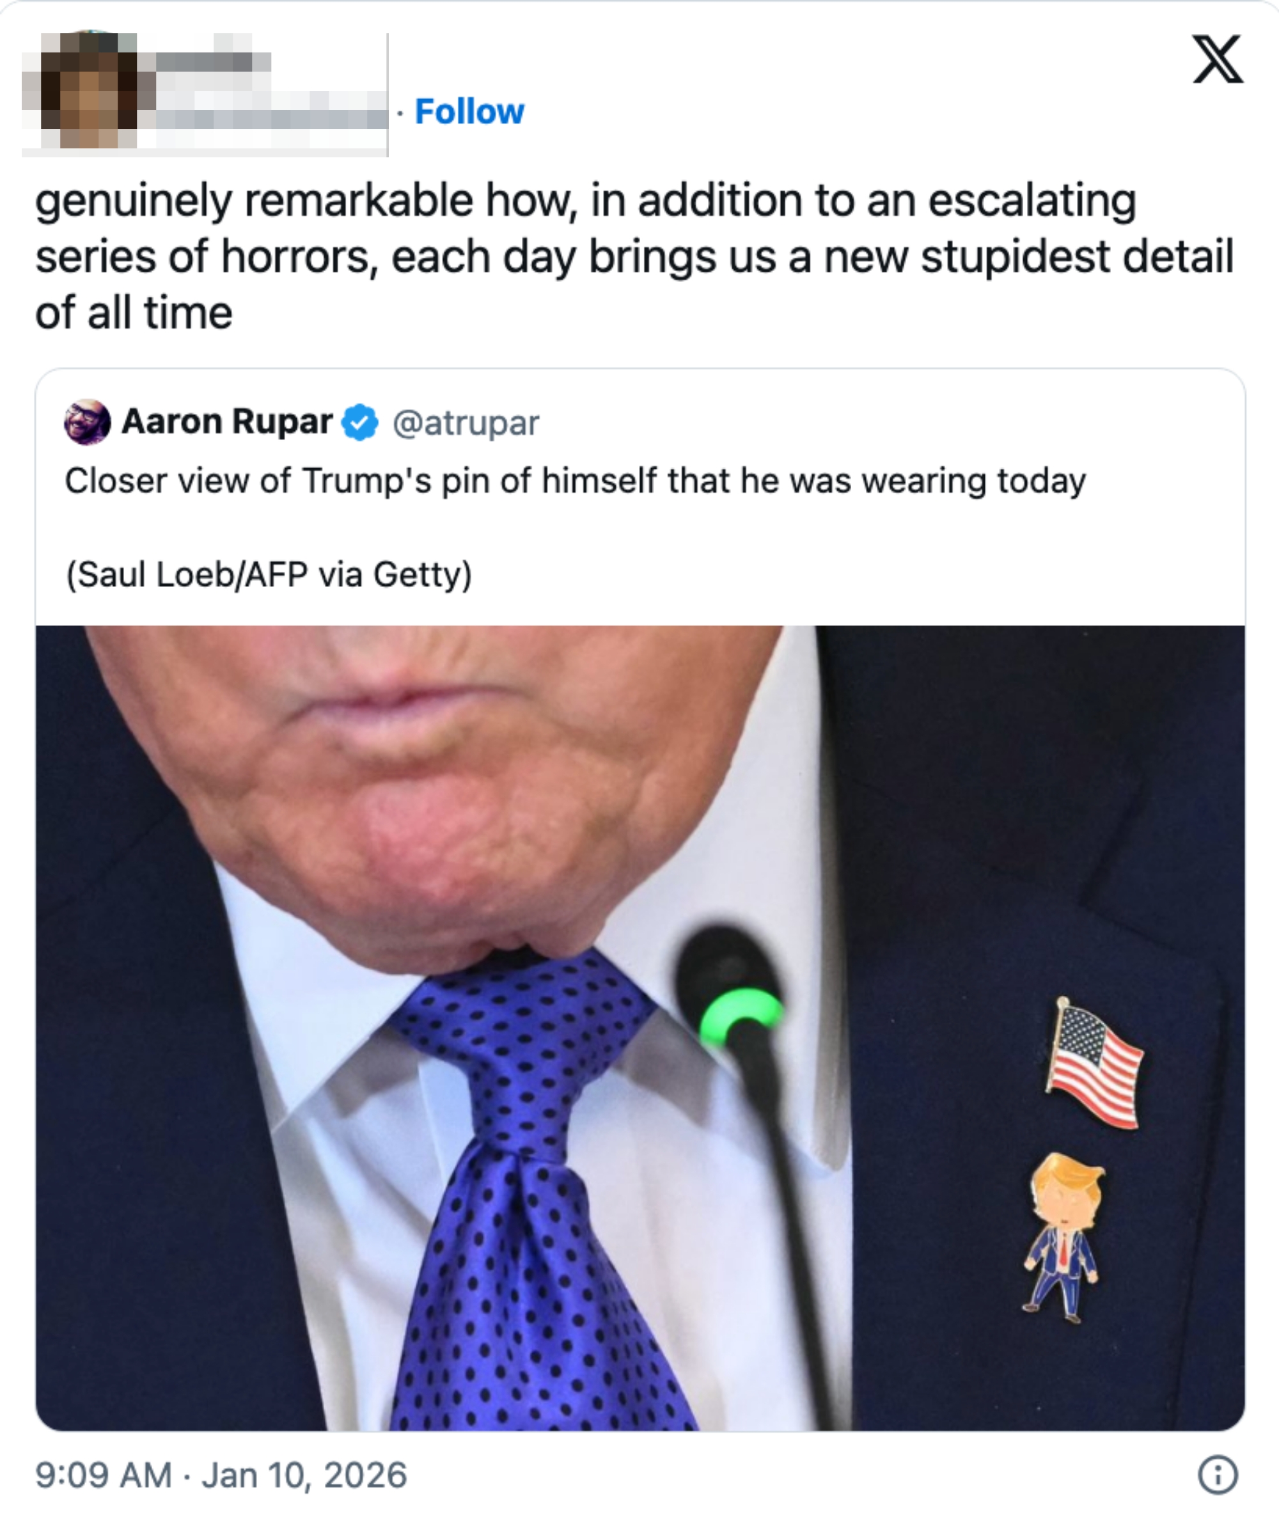Screen dimensions: 1279x1517
Task: Open the 9:09 AM · Jan 10, 2026 timestamp
Action: click(221, 1475)
